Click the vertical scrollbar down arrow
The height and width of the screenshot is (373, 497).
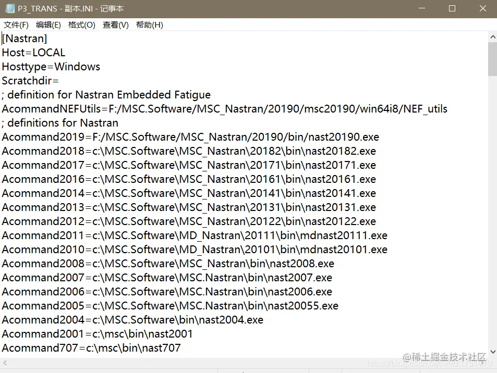(492, 352)
